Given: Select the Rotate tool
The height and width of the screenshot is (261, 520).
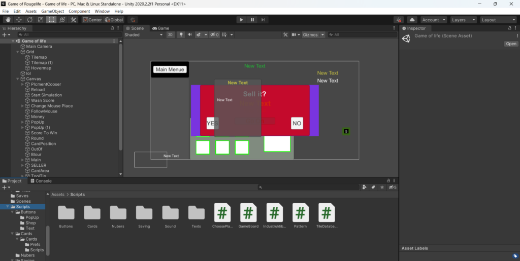Looking at the screenshot, I should [29, 20].
